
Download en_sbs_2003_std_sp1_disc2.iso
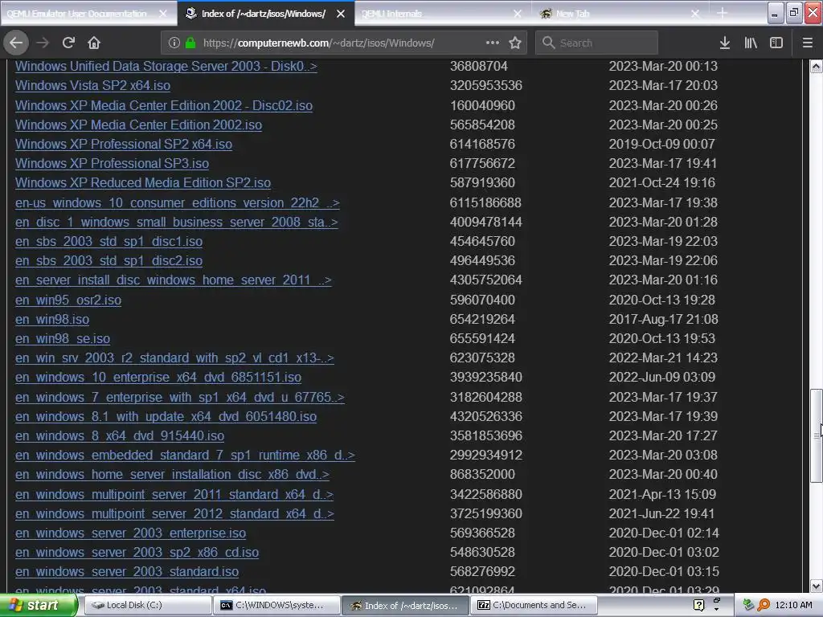click(x=109, y=261)
